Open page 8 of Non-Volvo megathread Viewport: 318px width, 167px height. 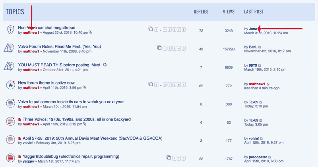point(184,30)
